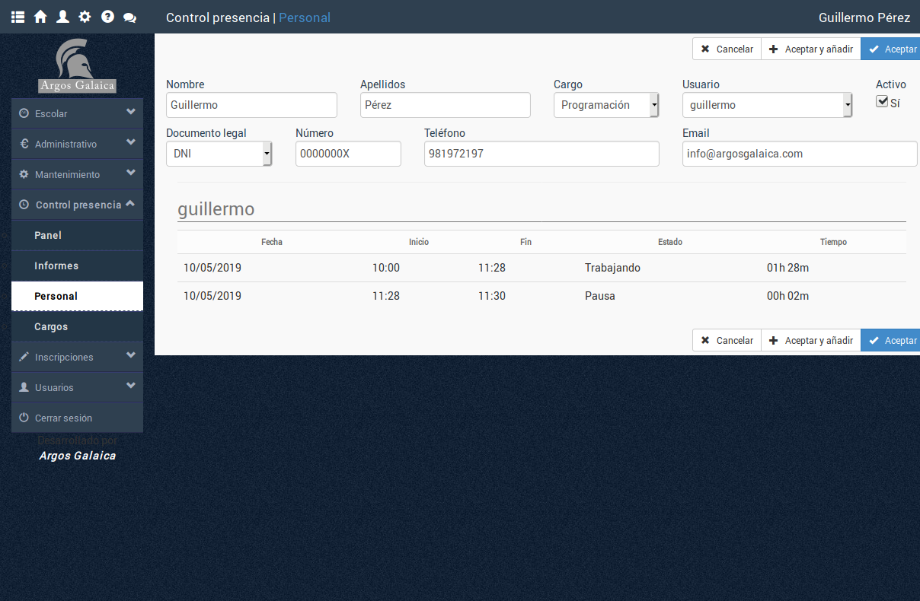Click the pencil icon beside Inscripciones
The image size is (920, 601).
pos(24,357)
